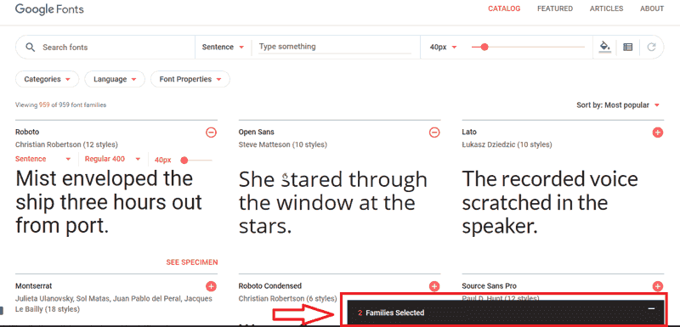Click Christian Robertson (12 styles) text
The height and width of the screenshot is (327, 680).
(66, 144)
